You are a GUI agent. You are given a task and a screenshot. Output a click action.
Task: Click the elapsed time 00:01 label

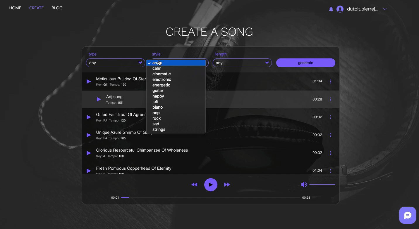point(115,198)
